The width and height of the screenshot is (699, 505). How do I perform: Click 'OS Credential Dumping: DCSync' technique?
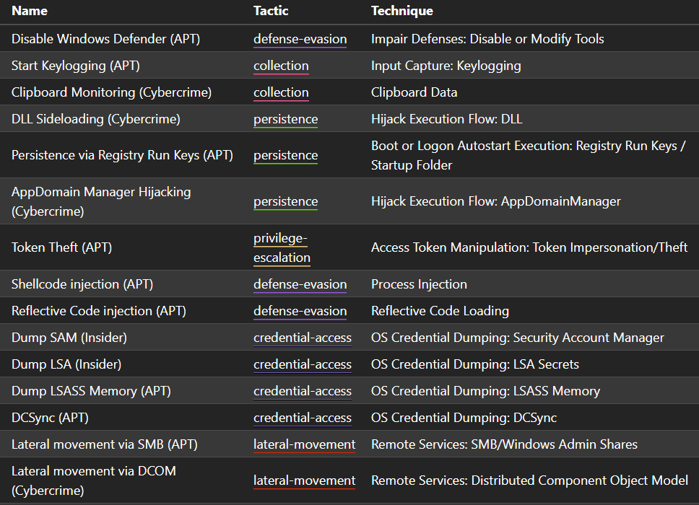(464, 418)
